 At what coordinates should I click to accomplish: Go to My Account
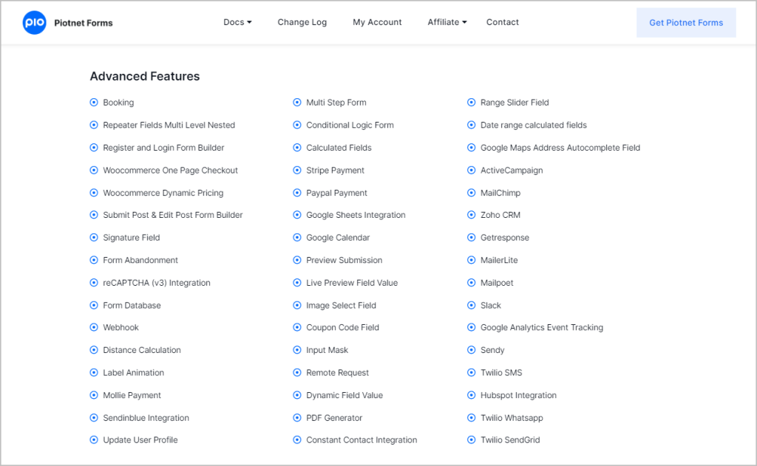coord(377,22)
